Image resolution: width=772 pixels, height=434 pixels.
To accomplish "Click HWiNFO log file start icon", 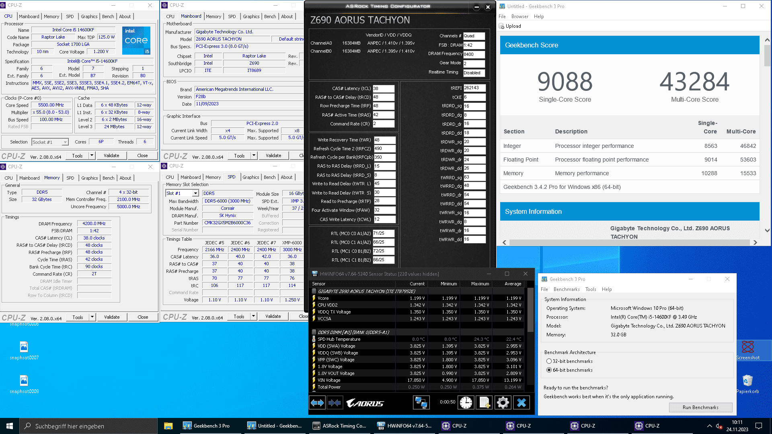I will click(485, 403).
